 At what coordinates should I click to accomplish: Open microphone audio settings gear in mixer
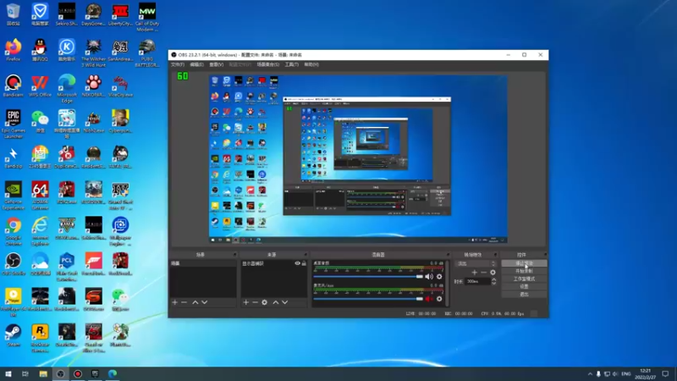click(x=439, y=299)
